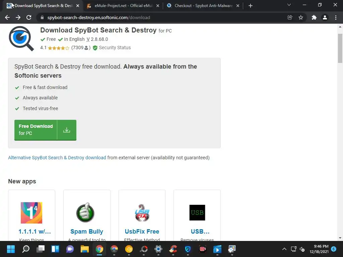
Task: Open Settings gear on taskbar
Action: point(158,249)
